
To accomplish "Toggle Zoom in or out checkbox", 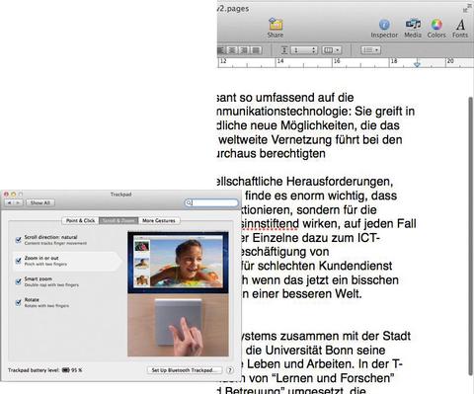I will 19,261.
